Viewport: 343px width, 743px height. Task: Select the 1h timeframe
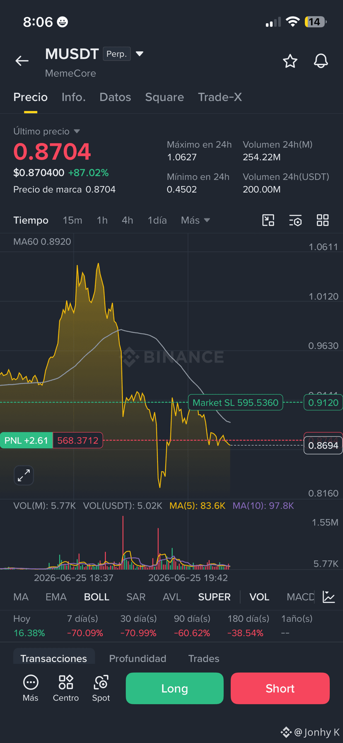(x=102, y=220)
